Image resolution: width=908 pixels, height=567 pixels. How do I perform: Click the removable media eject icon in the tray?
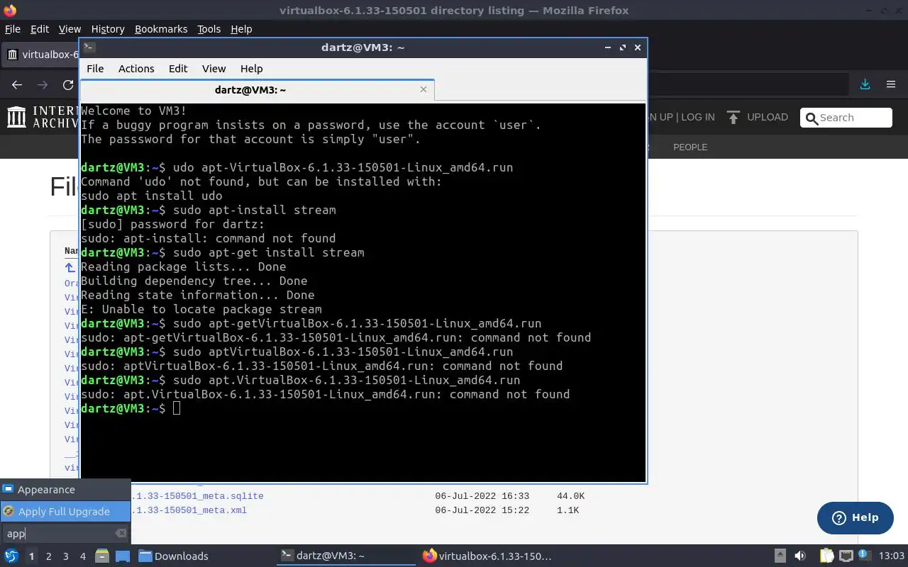click(780, 556)
